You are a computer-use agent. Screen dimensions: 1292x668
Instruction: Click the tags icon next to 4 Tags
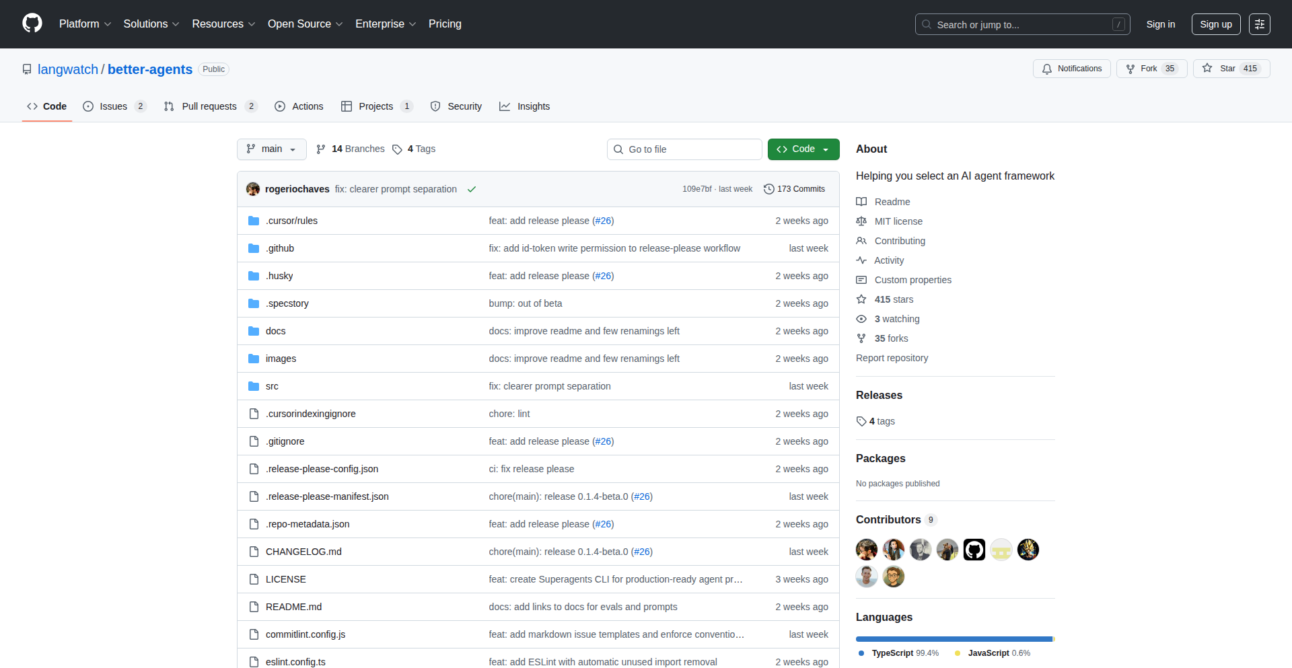point(397,149)
